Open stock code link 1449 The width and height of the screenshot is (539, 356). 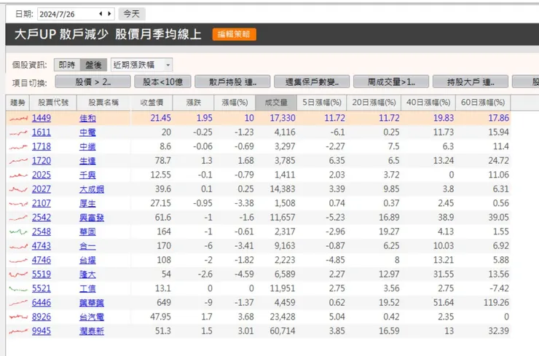click(x=42, y=118)
